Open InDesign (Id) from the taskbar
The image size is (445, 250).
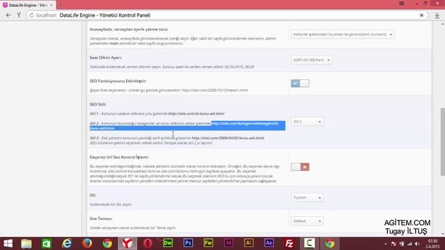[x=229, y=243]
